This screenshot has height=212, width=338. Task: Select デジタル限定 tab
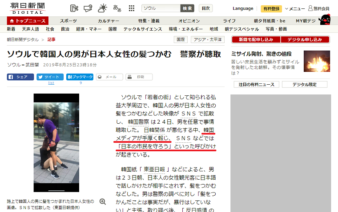point(304,84)
